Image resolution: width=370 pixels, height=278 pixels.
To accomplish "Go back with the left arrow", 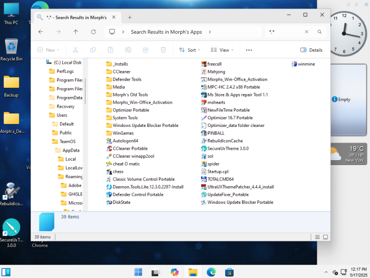I will tap(41, 32).
